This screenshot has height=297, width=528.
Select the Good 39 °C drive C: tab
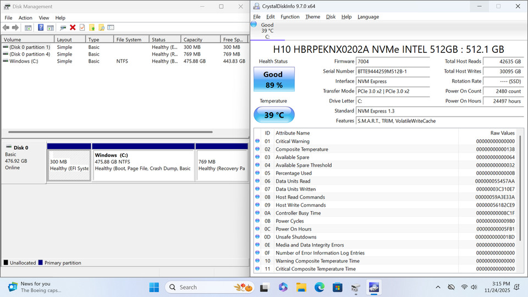click(267, 30)
